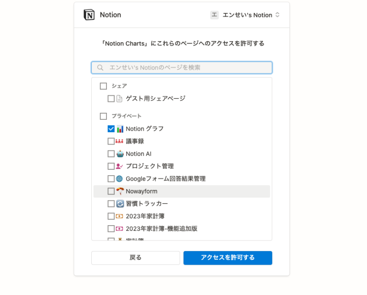Click the workspace avatar icon 'エ'
Image resolution: width=367 pixels, height=295 pixels.
pyautogui.click(x=214, y=15)
